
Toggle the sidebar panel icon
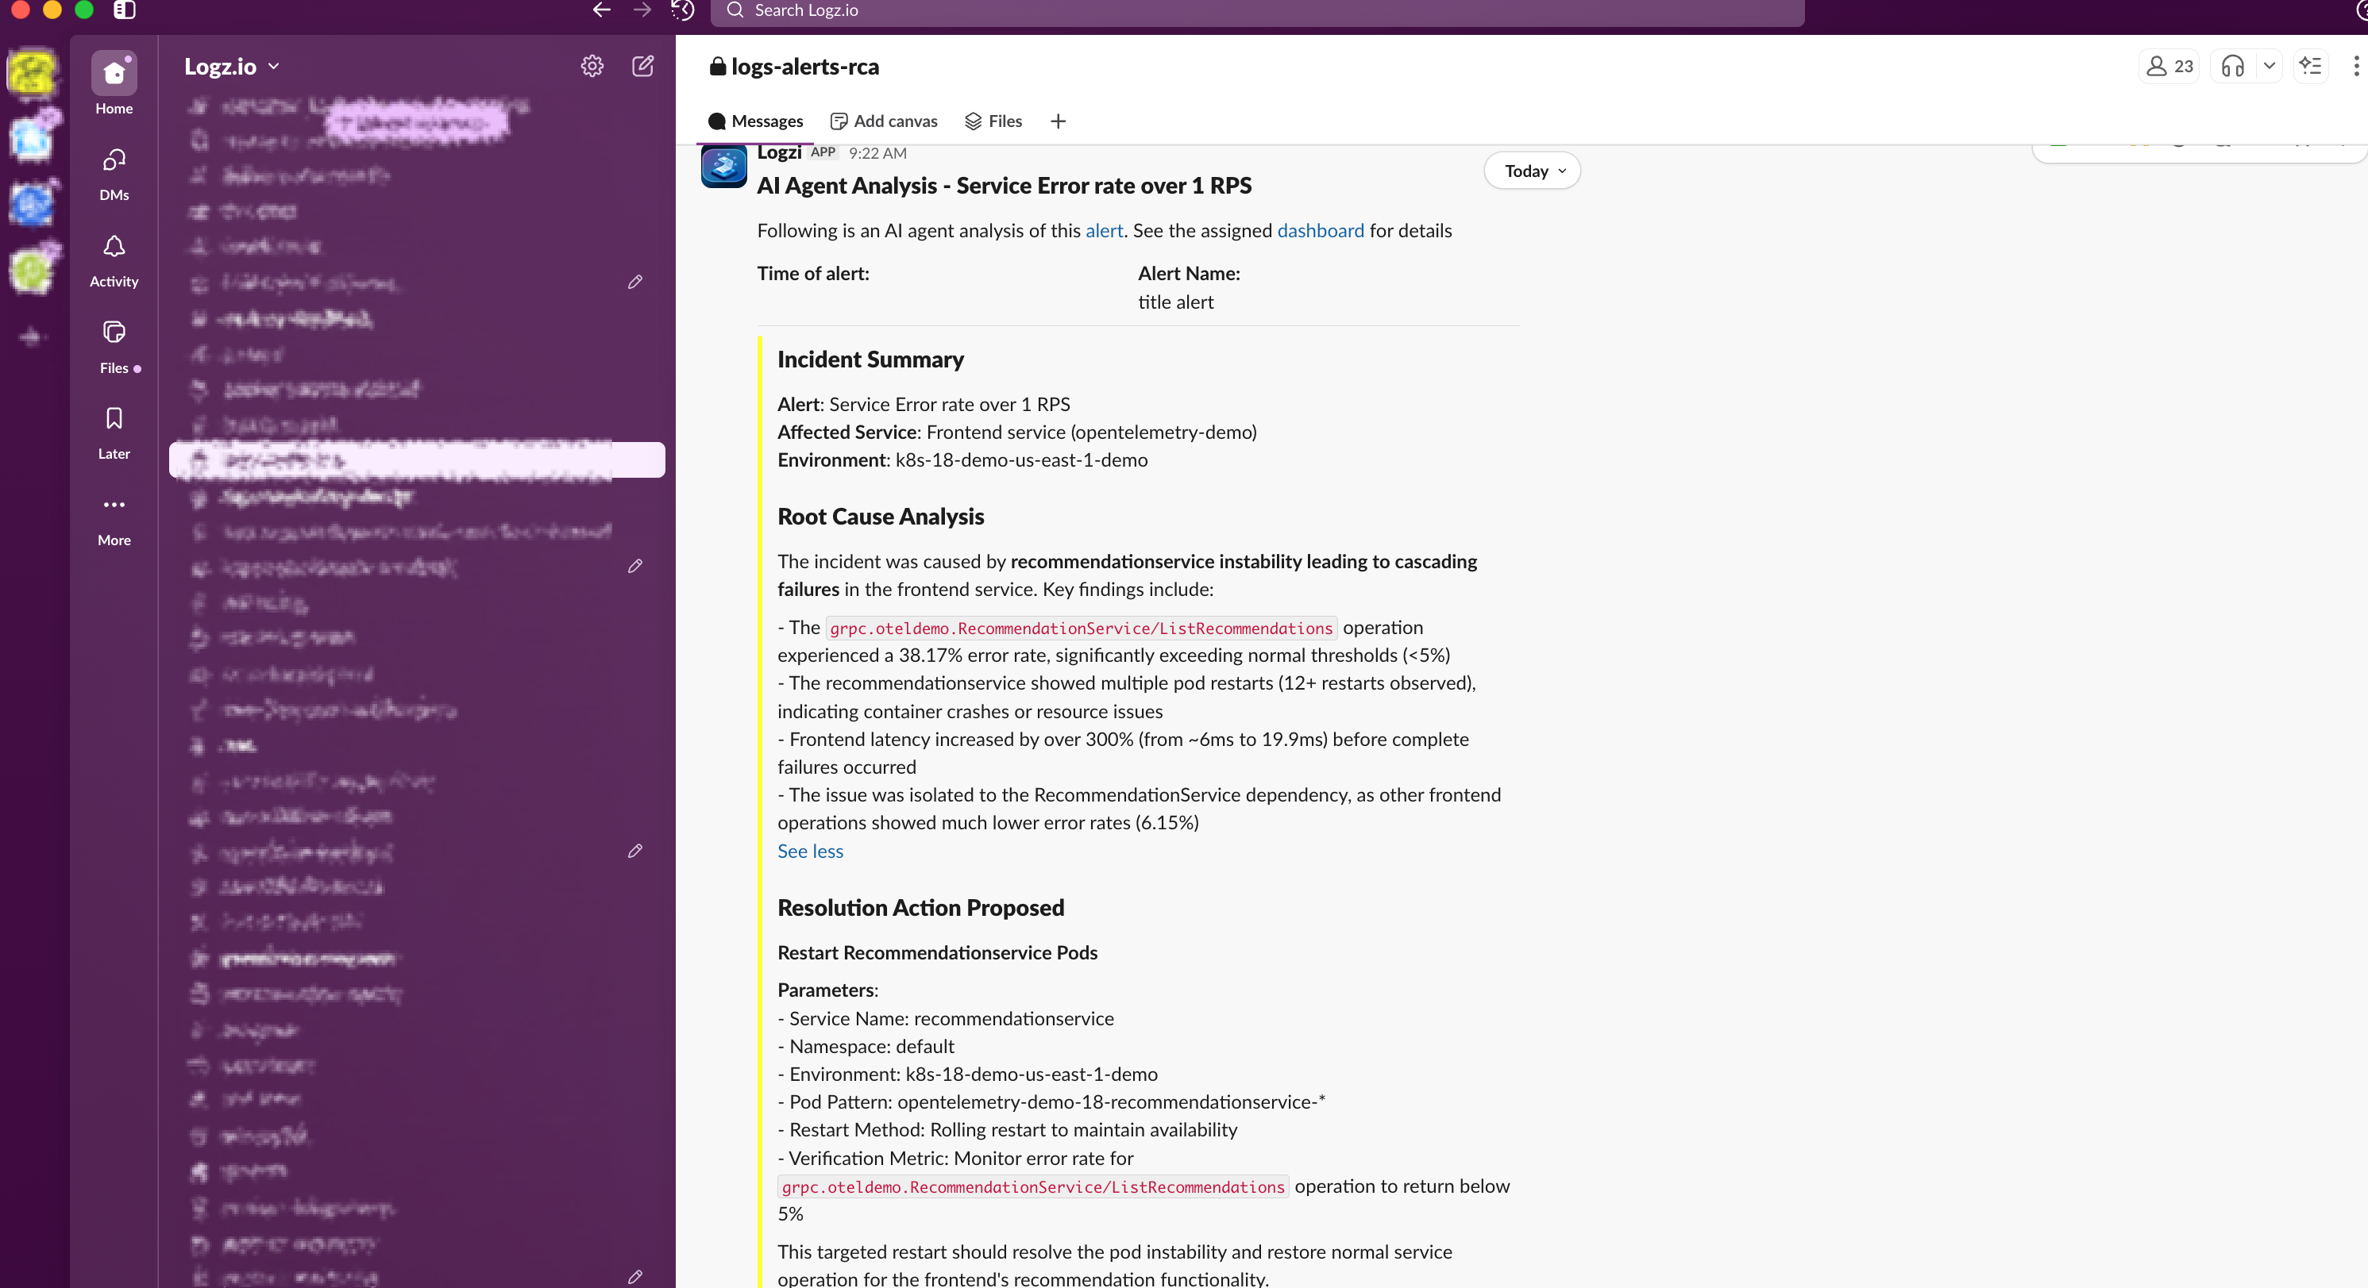pyautogui.click(x=124, y=10)
